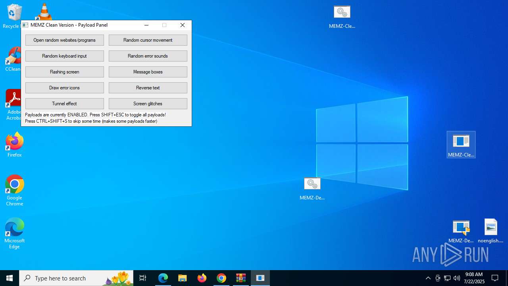The height and width of the screenshot is (286, 508).
Task: Open Task View from the taskbar
Action: 143,278
